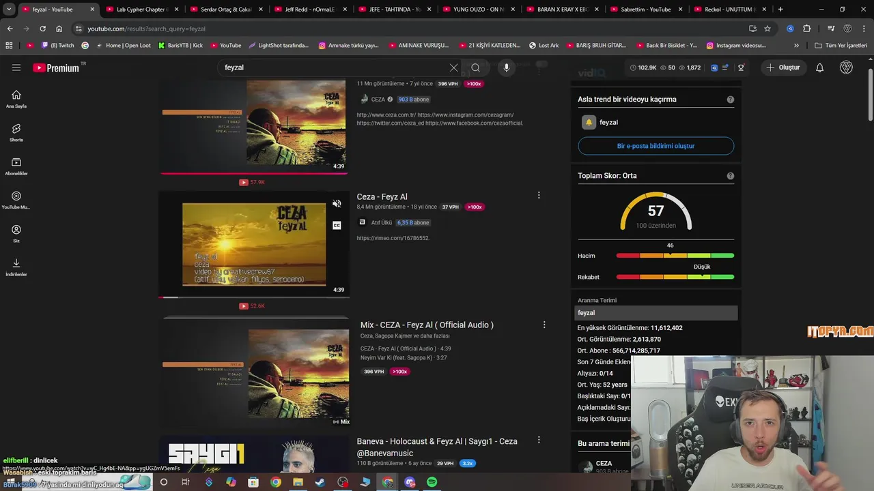Open vidIQ list icon in header
Viewport: 874px width, 491px height.
pos(725,68)
